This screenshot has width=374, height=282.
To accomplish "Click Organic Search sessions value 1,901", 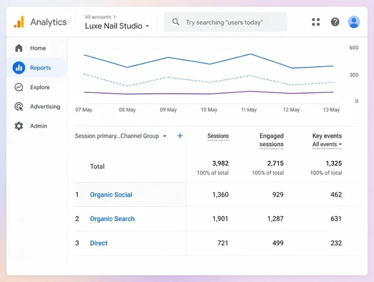I will click(x=221, y=219).
